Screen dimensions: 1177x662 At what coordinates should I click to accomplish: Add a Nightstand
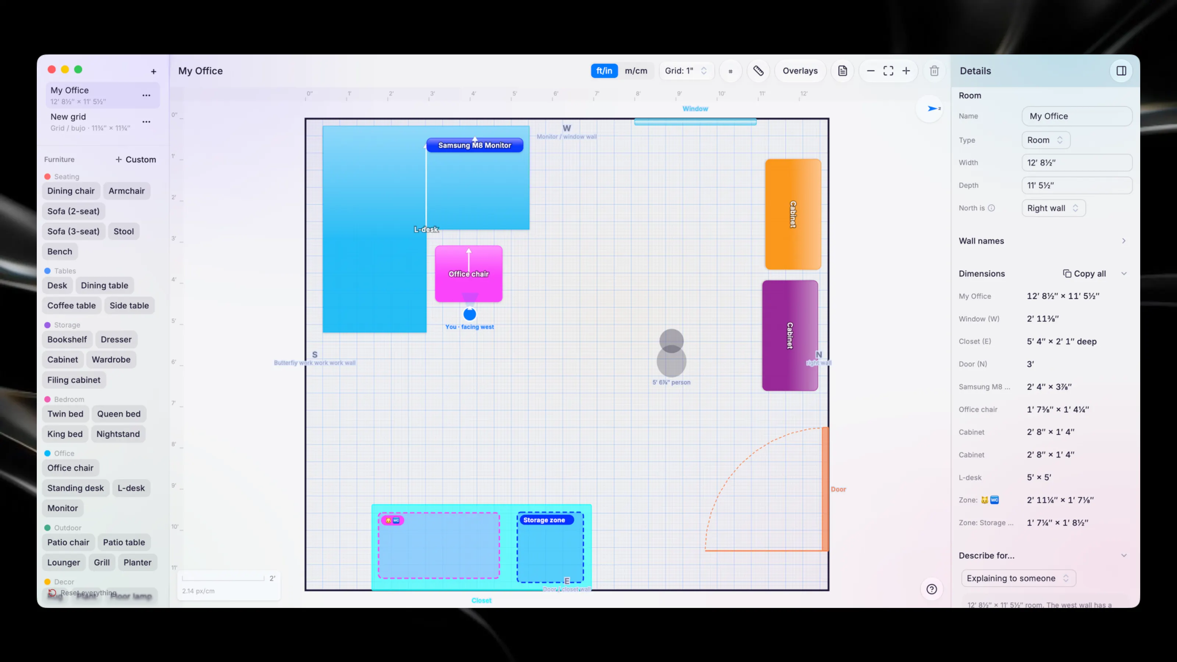click(x=118, y=434)
